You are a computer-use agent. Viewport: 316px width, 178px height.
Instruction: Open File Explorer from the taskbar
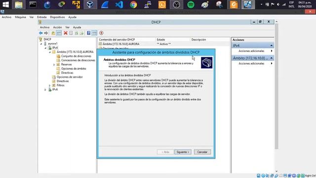pos(19,4)
